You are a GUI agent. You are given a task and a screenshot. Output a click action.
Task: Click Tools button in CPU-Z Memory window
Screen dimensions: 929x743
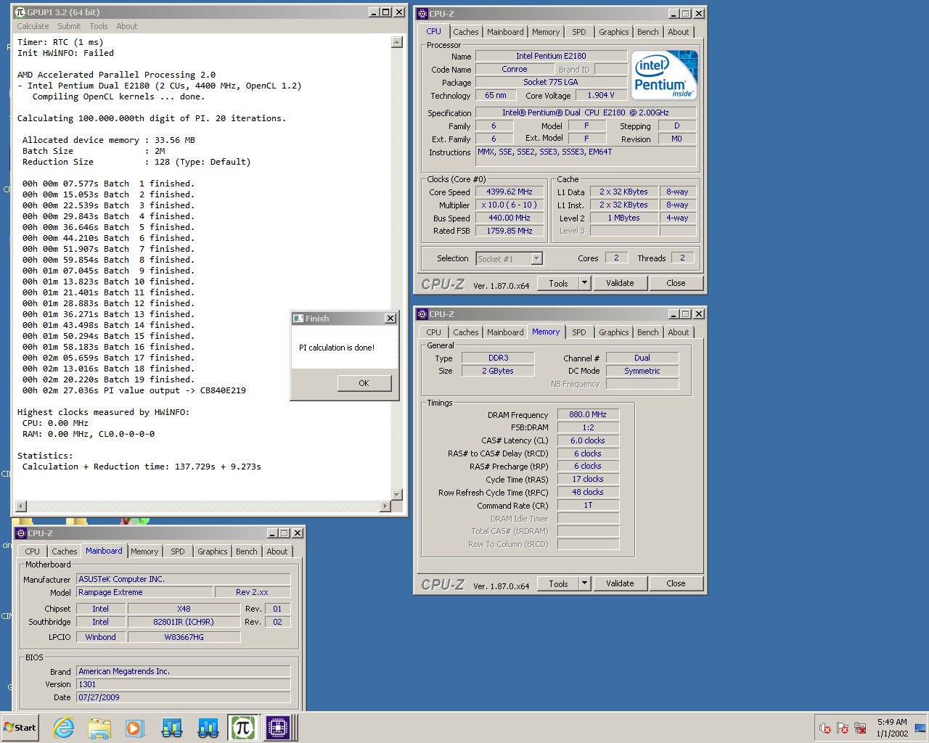pyautogui.click(x=558, y=584)
